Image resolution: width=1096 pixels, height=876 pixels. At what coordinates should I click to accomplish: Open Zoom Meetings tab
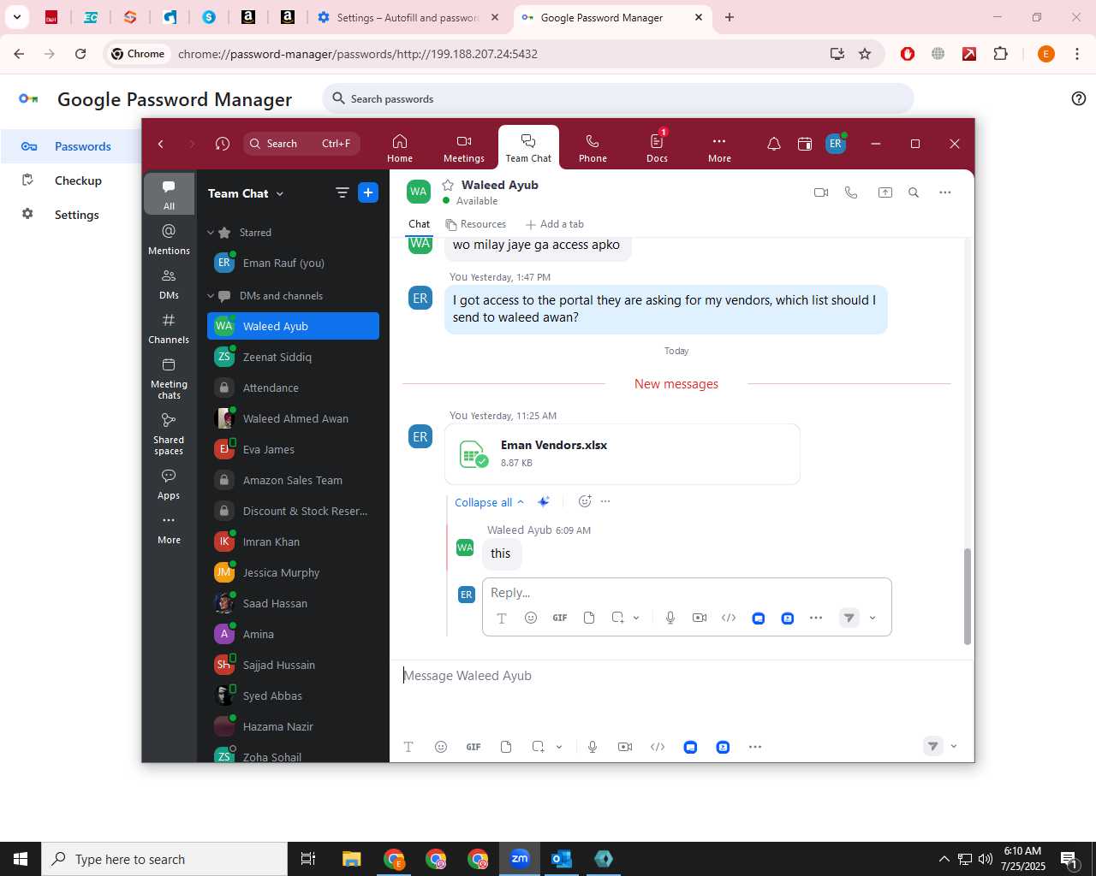464,148
